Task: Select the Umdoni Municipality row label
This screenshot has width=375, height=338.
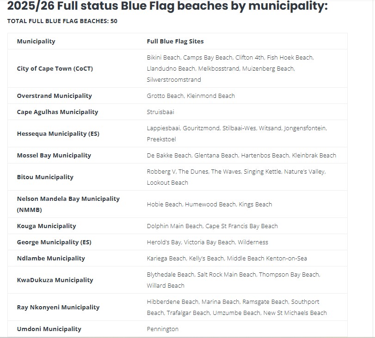Action: click(49, 329)
